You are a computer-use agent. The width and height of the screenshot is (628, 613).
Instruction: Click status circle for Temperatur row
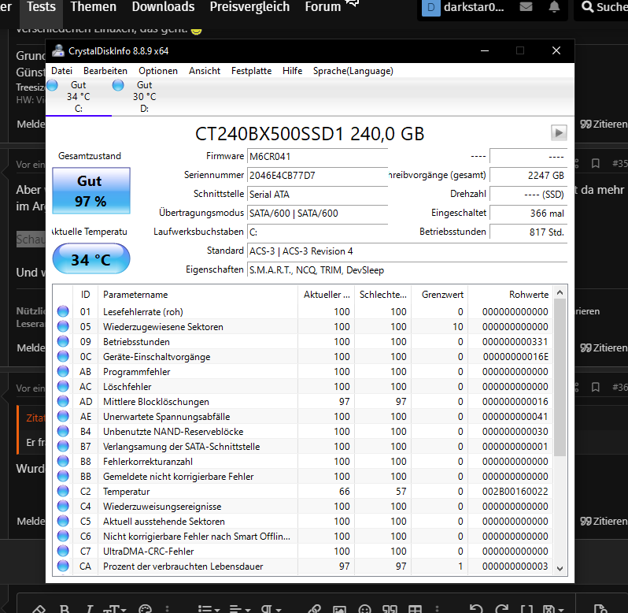63,491
